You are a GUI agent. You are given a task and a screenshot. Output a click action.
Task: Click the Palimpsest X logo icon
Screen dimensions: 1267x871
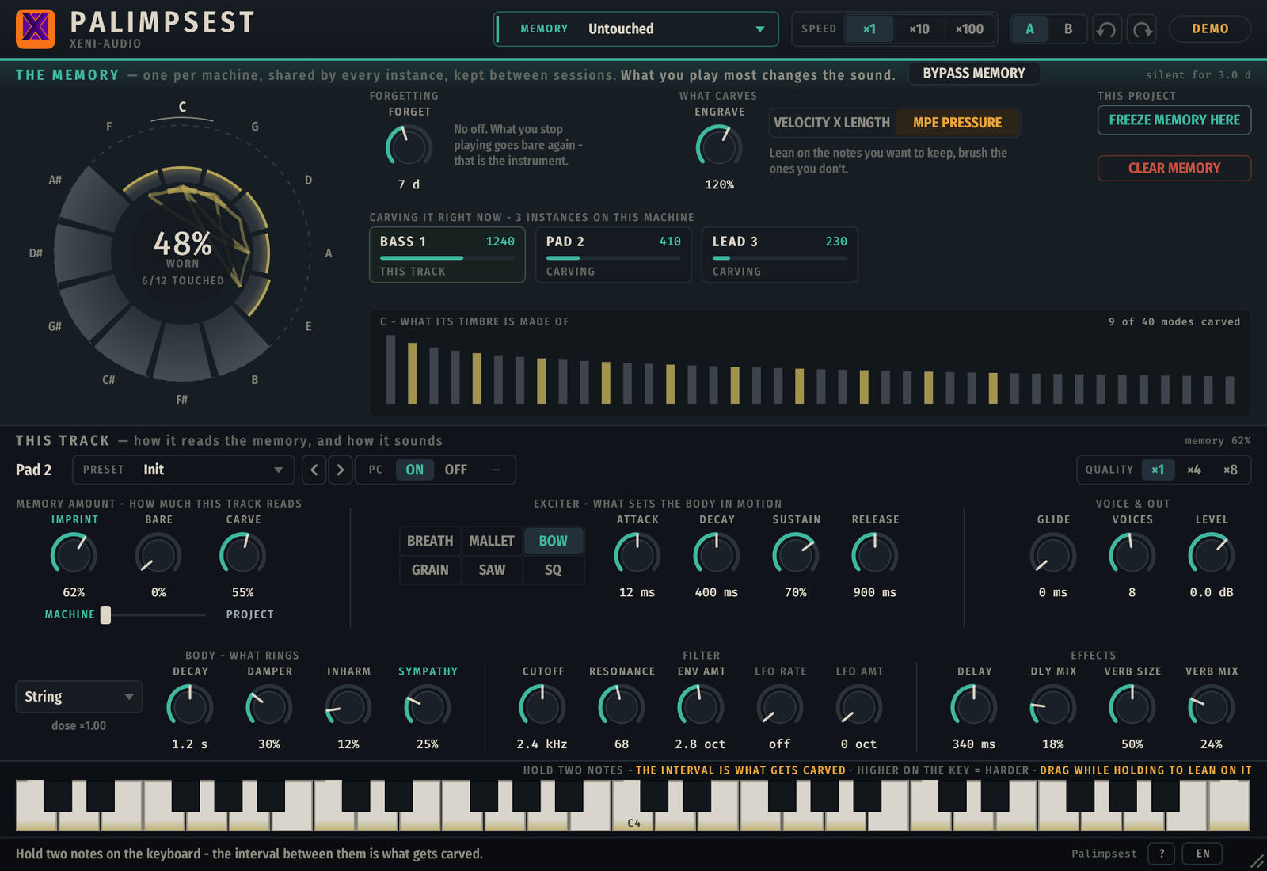tap(36, 29)
